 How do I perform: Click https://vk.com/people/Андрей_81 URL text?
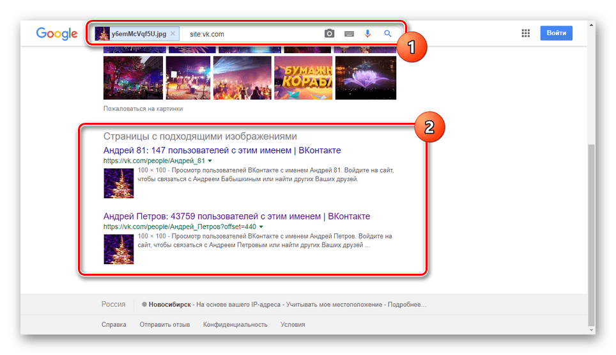coord(154,161)
